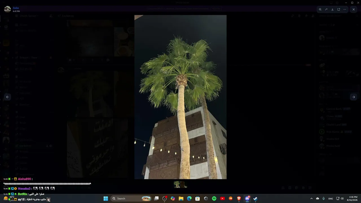The image size is (361, 203).
Task: Switch to Discord on the taskbar
Action: click(247, 198)
